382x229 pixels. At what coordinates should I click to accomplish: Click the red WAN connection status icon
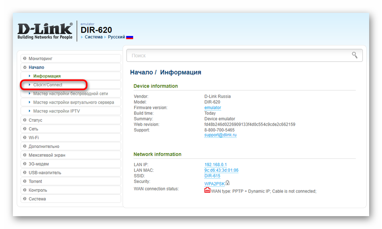click(207, 190)
